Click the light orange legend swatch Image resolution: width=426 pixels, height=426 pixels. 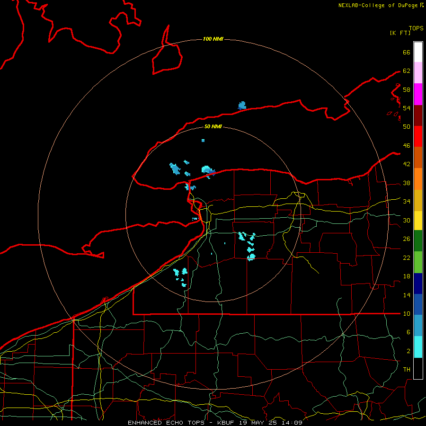[418, 179]
